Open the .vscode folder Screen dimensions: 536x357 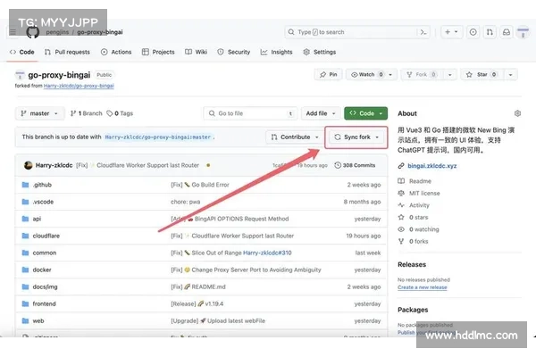tap(43, 202)
